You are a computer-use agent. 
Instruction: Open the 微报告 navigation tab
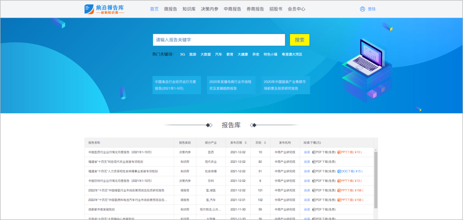[x=170, y=9]
